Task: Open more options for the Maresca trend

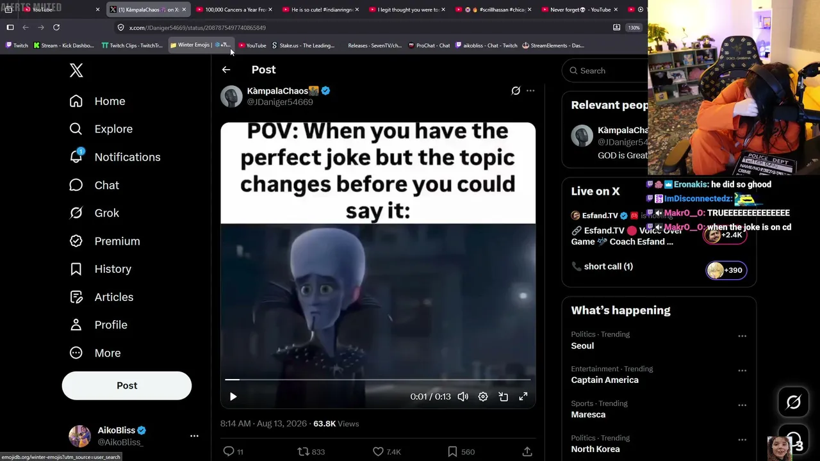Action: [x=742, y=405]
